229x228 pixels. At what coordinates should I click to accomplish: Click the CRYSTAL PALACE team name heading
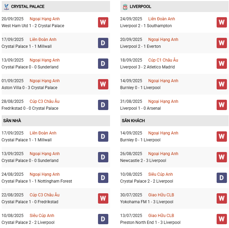click(x=28, y=7)
